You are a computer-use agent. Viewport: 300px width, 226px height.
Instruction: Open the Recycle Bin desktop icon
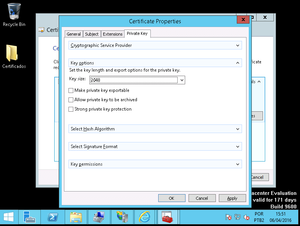(x=14, y=15)
